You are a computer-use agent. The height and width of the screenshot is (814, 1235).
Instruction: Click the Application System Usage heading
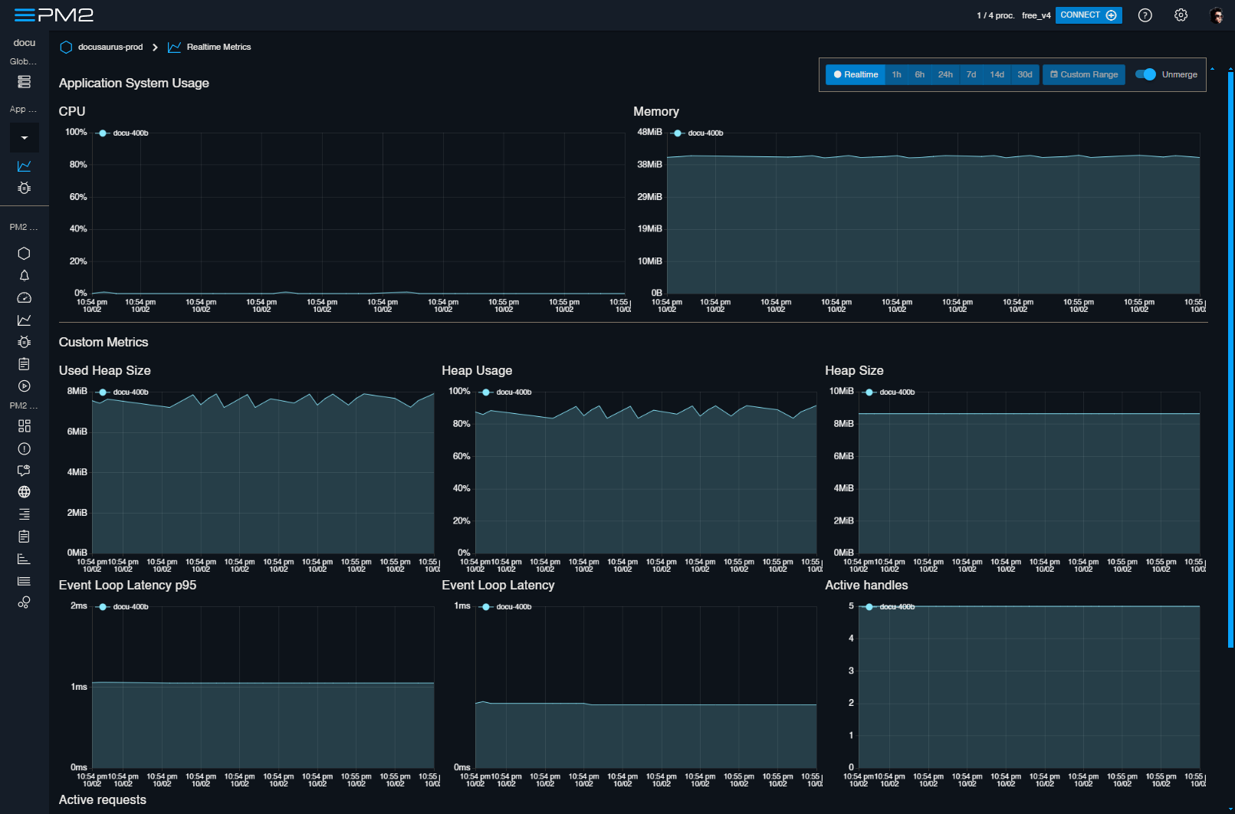(134, 83)
